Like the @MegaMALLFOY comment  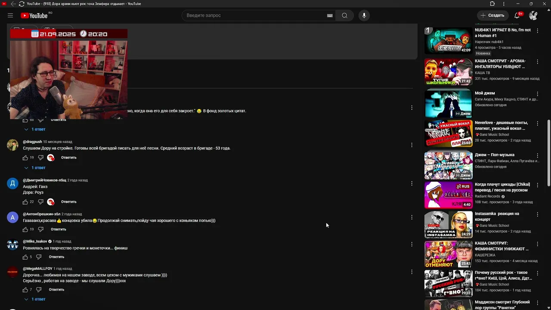pos(25,290)
